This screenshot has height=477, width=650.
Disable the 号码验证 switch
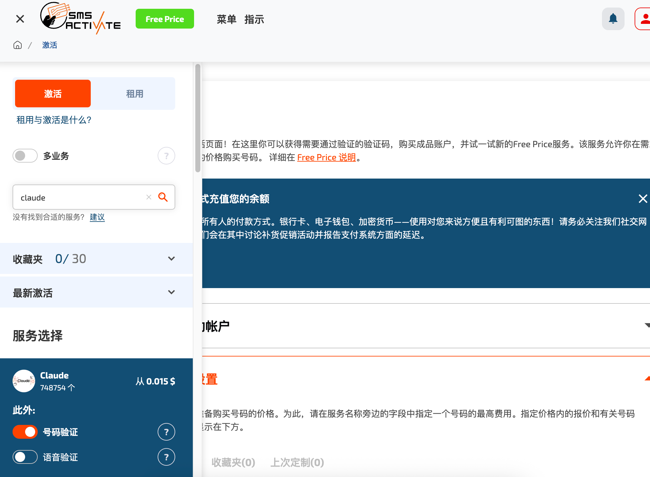[x=25, y=432]
